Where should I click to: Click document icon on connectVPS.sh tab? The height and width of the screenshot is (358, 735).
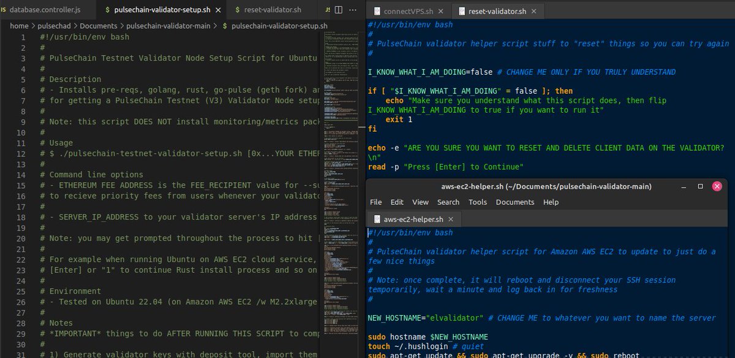377,10
